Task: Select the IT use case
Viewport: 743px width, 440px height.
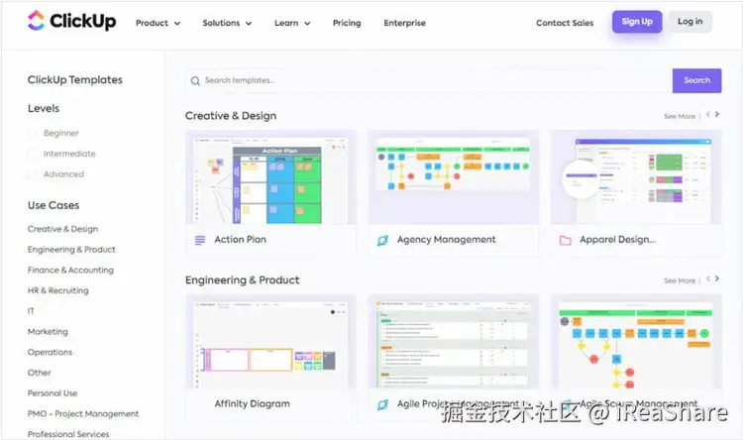Action: 31,311
